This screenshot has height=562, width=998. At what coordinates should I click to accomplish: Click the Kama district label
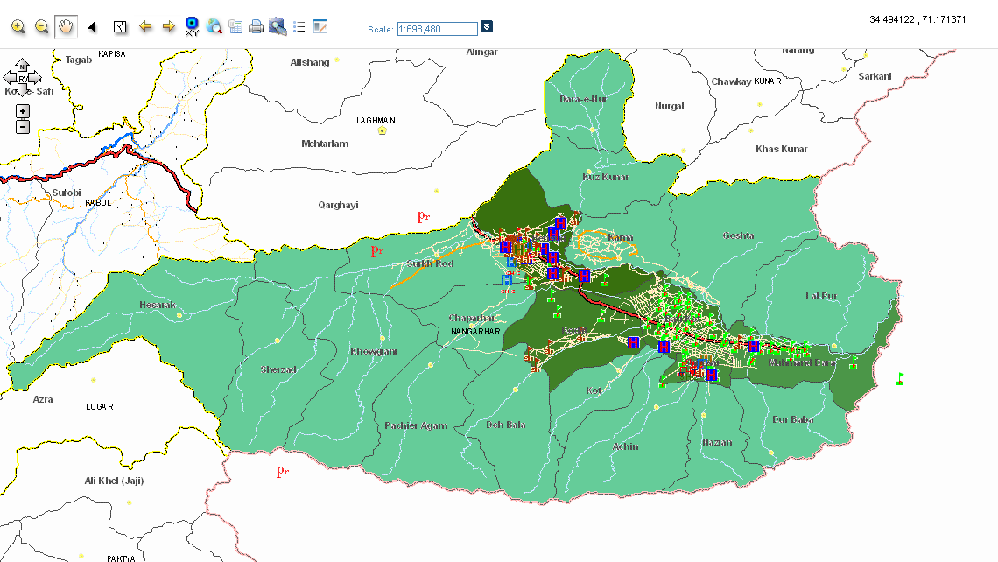[x=621, y=237]
